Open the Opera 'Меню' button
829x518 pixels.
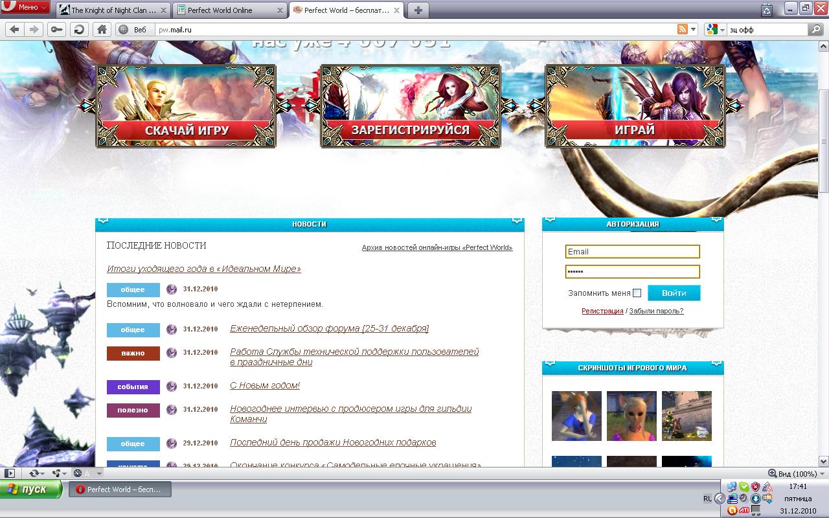(x=26, y=7)
